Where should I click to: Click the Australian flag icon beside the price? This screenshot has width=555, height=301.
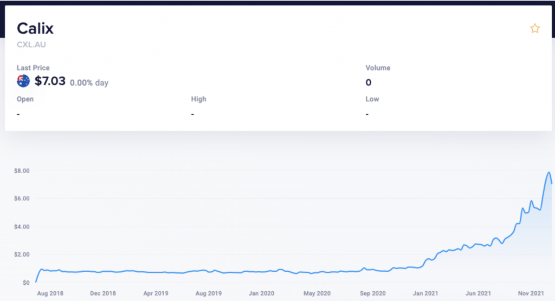[23, 81]
